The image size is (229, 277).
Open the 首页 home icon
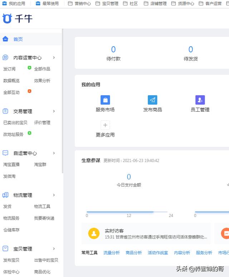pyautogui.click(x=5, y=39)
